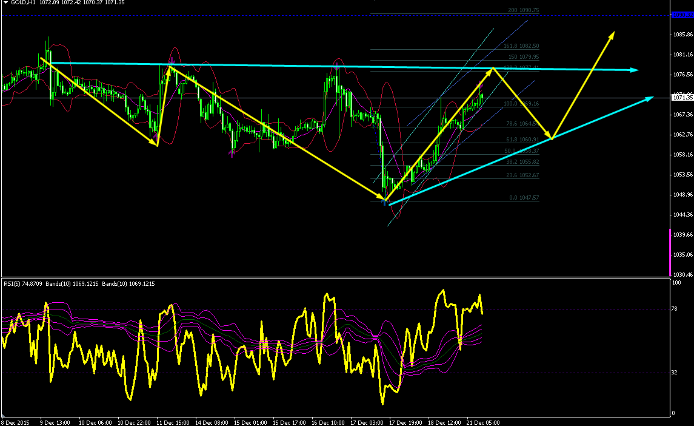Click the 1062.76 price scale label
694x426 pixels.
[x=683, y=134]
